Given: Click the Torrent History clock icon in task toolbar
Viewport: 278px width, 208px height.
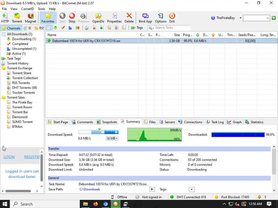Looking at the screenshot, I should point(87,28).
